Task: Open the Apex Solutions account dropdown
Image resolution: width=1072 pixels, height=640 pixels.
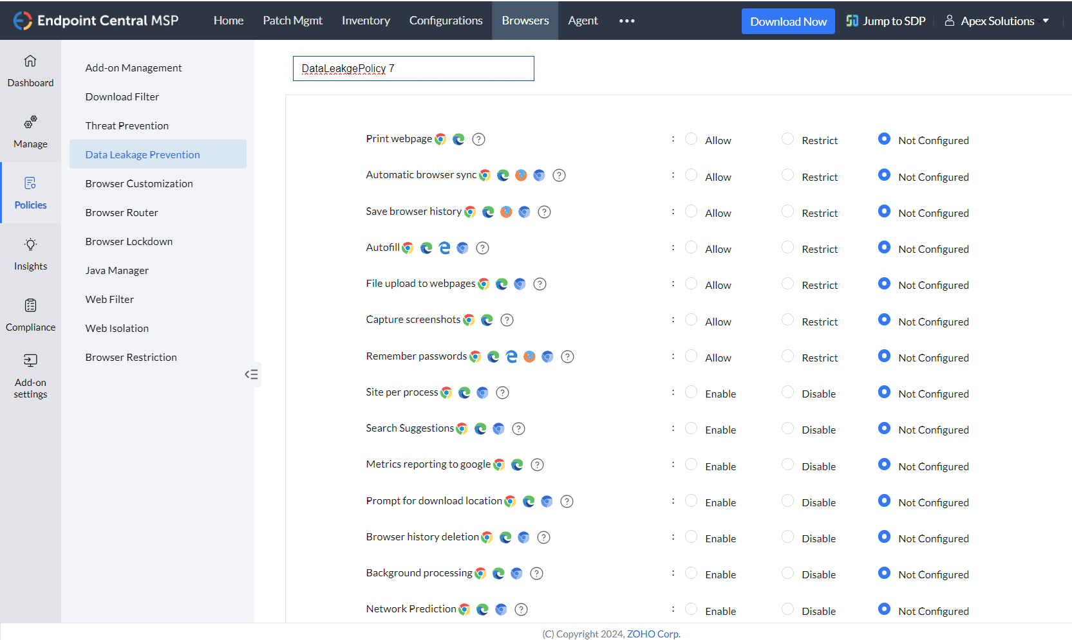Action: [x=997, y=21]
